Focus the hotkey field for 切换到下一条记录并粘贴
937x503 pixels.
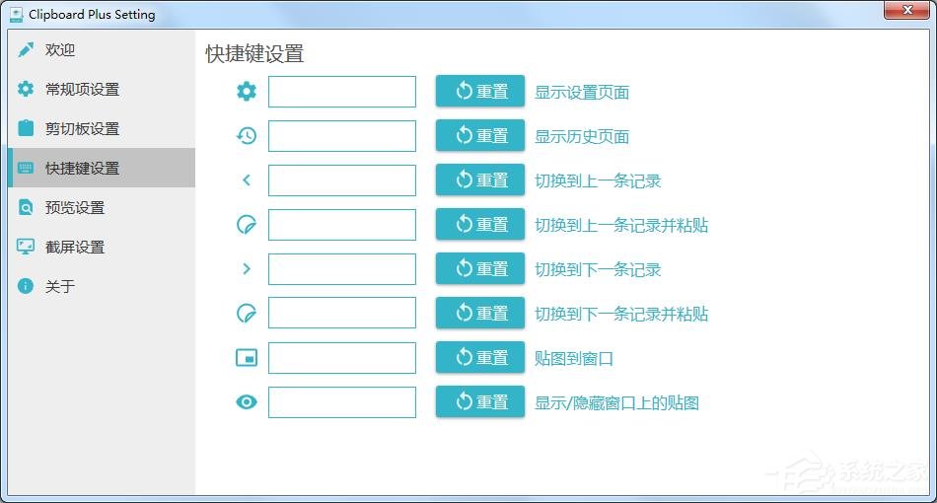click(x=342, y=313)
